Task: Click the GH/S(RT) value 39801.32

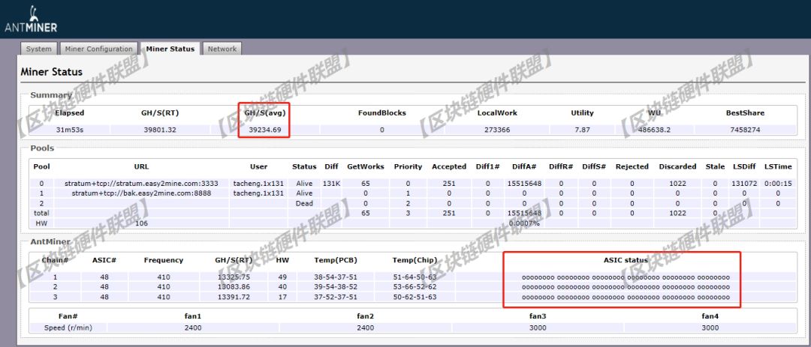Action: (160, 130)
